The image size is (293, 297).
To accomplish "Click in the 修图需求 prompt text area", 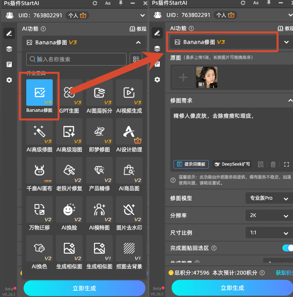I will (x=232, y=133).
